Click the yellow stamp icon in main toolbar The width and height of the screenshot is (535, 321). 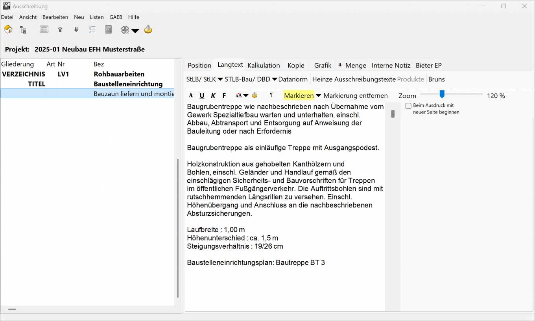(148, 29)
